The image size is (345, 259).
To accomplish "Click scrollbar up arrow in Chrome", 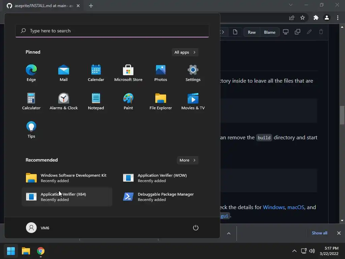I will coord(342,27).
